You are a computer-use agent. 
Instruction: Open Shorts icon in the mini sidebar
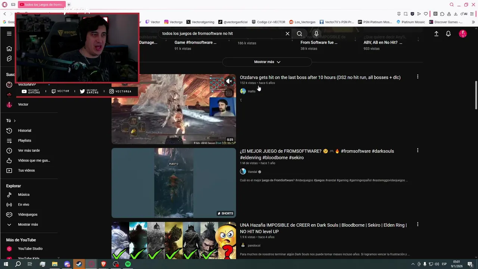(9, 59)
